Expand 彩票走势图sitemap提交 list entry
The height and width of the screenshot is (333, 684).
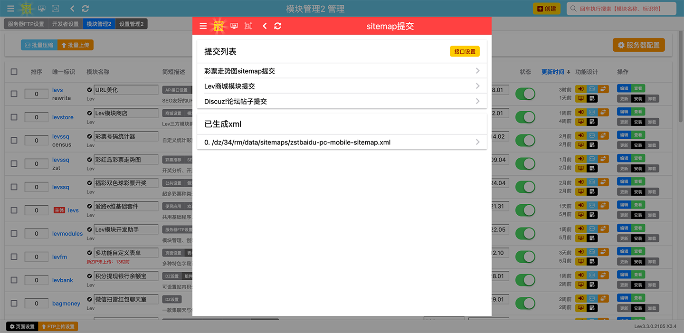pos(342,71)
